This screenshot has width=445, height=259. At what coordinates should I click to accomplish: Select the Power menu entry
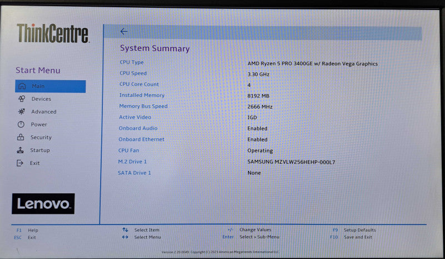[x=39, y=125]
